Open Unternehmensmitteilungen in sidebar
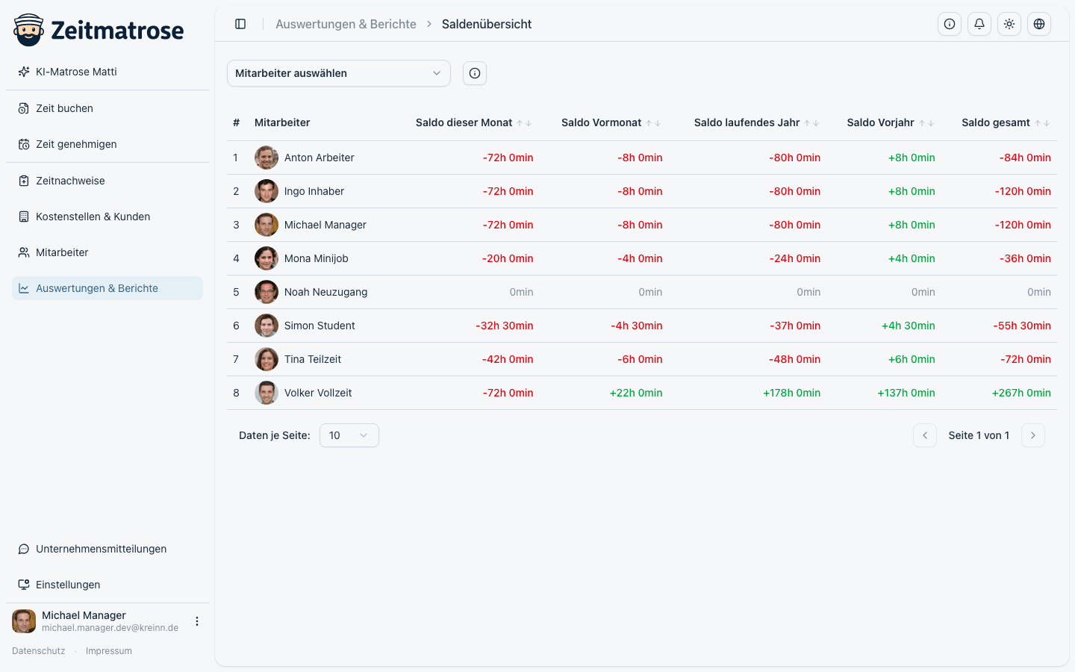1075x672 pixels. (107, 549)
